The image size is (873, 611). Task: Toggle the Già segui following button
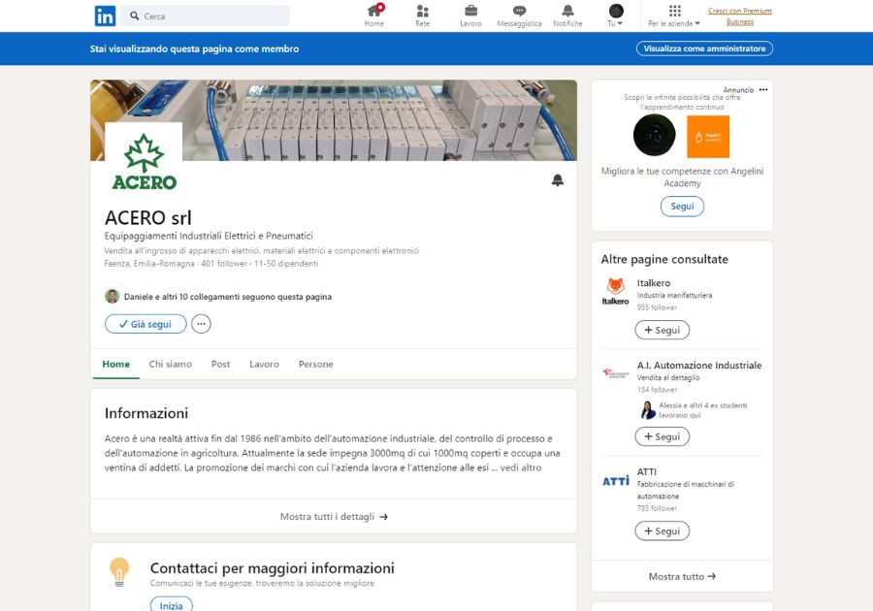[145, 324]
